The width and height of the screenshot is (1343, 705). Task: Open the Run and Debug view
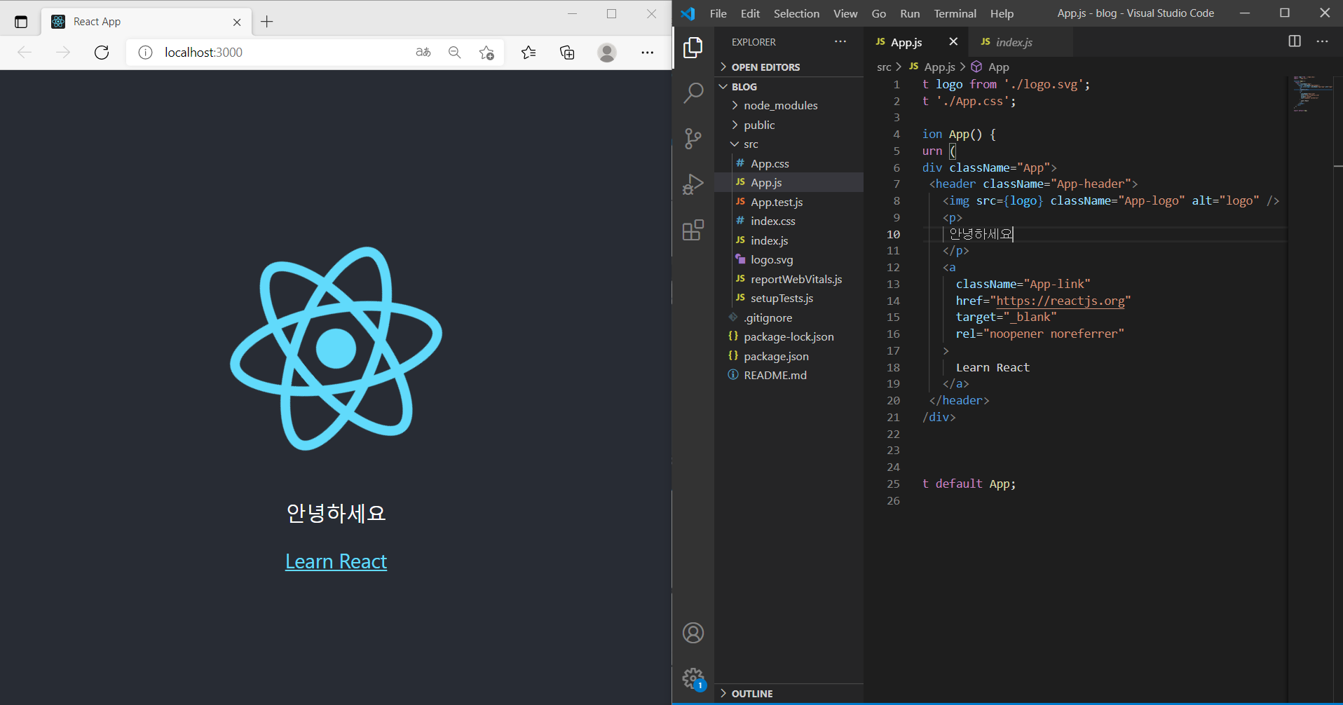[693, 184]
